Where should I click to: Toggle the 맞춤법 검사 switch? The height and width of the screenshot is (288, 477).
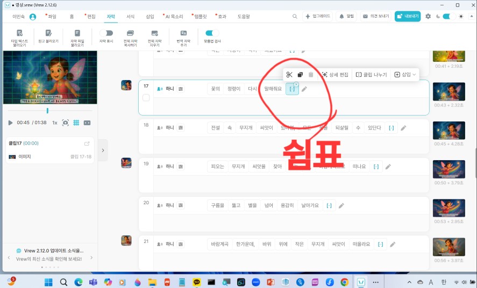click(212, 33)
